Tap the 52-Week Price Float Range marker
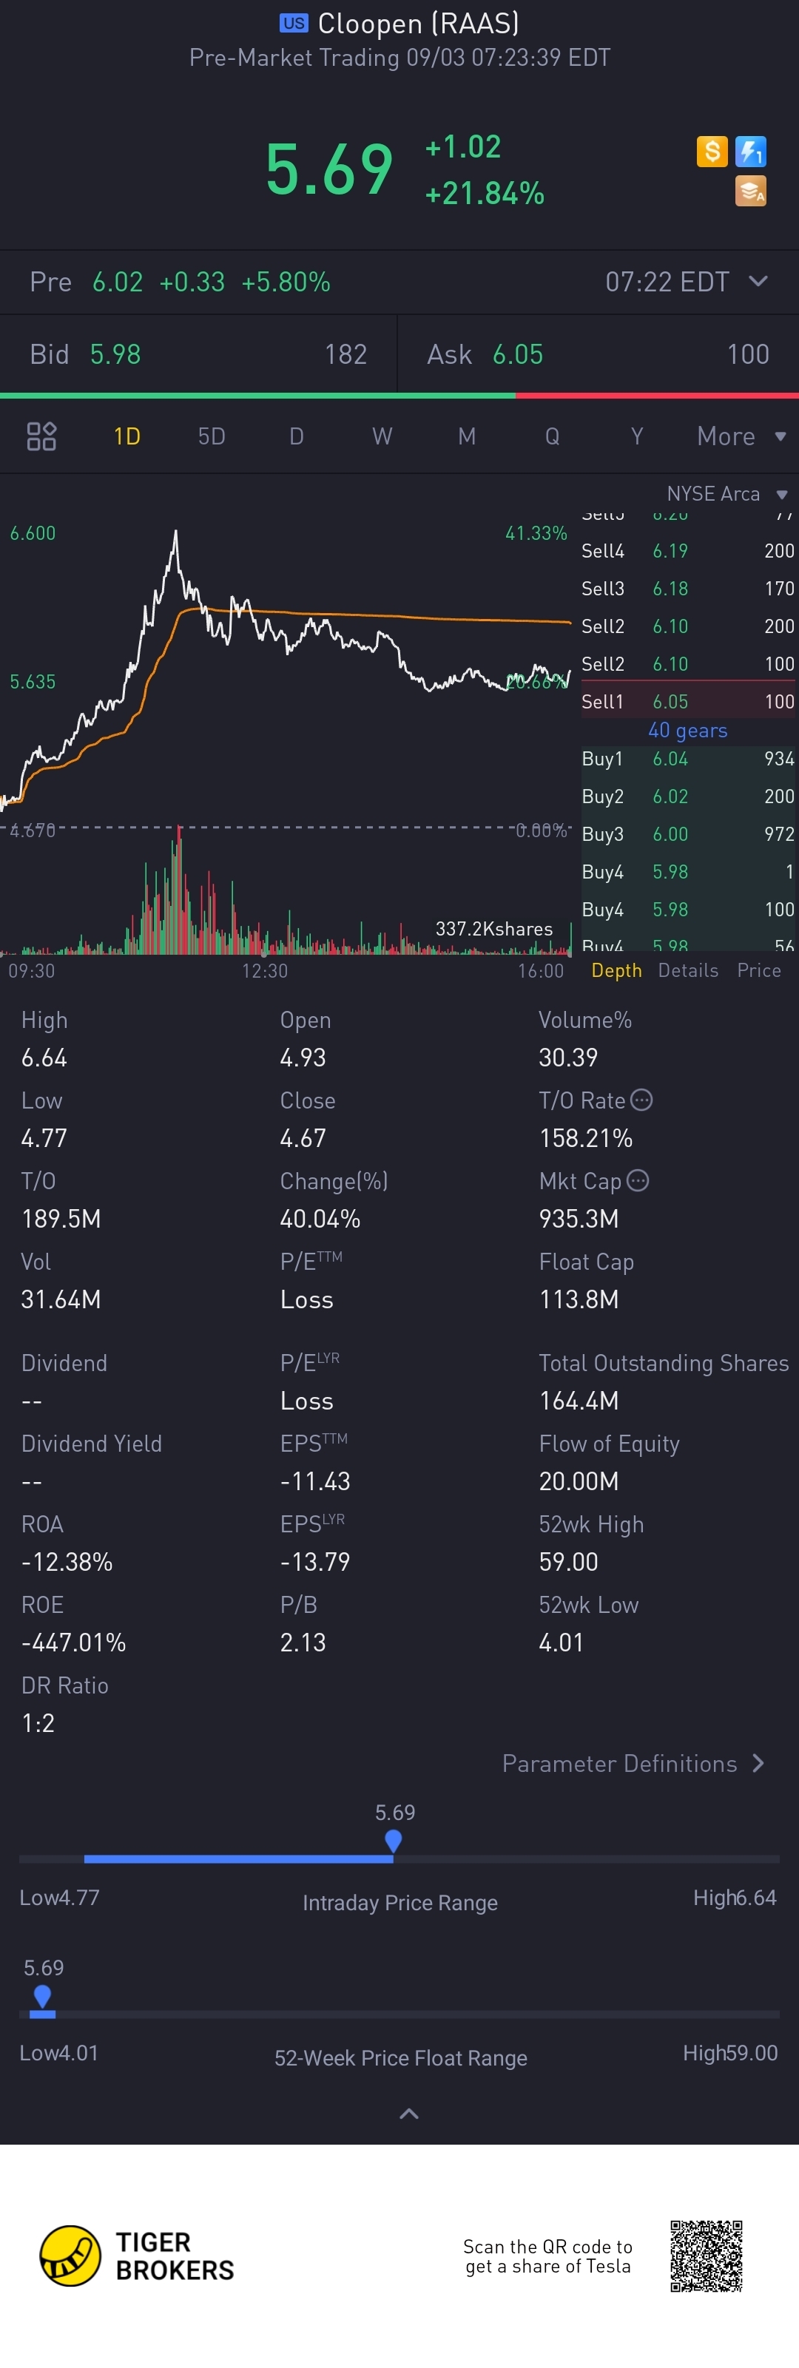 click(42, 1996)
